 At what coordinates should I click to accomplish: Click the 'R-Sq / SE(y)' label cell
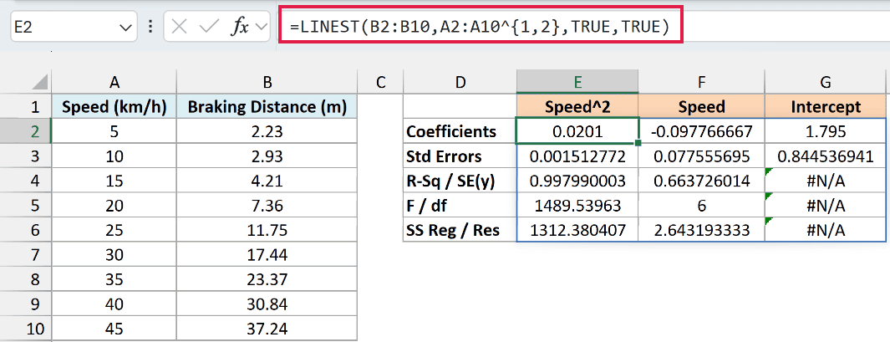[x=460, y=181]
